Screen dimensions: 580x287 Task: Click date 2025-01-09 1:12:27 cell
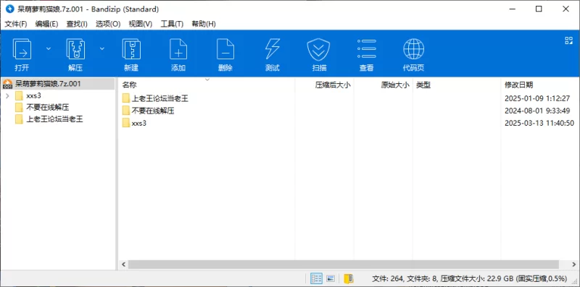tap(537, 98)
